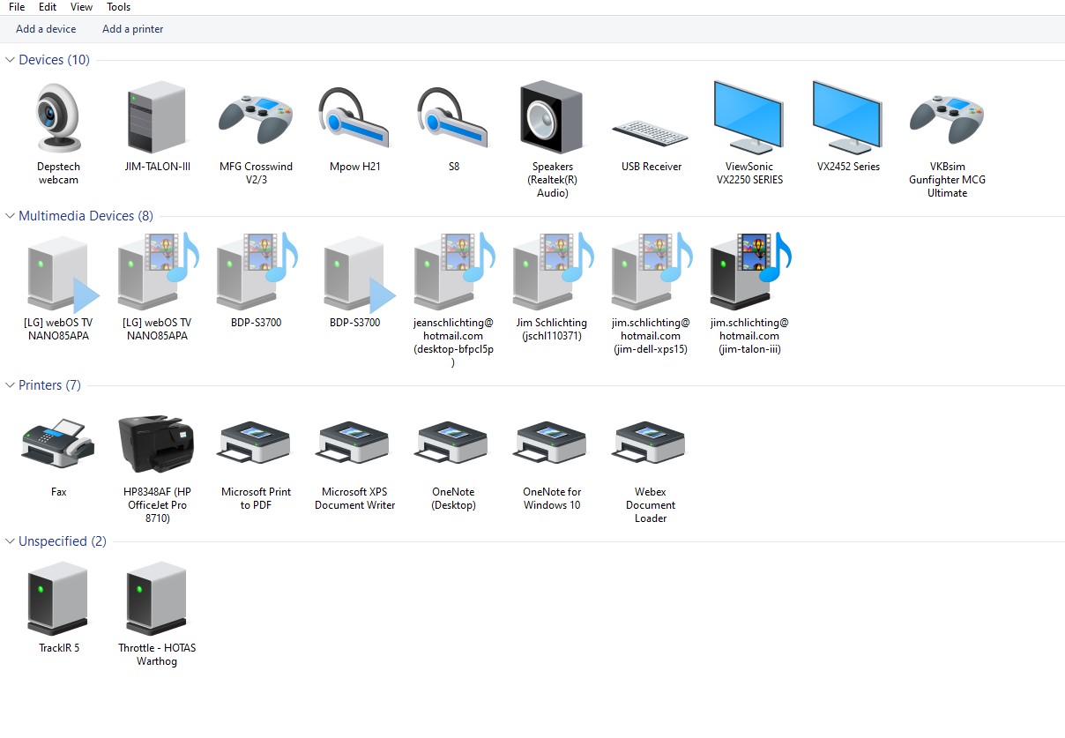Select the jim-talon-iii media server icon
The height and width of the screenshot is (738, 1065).
tap(749, 273)
